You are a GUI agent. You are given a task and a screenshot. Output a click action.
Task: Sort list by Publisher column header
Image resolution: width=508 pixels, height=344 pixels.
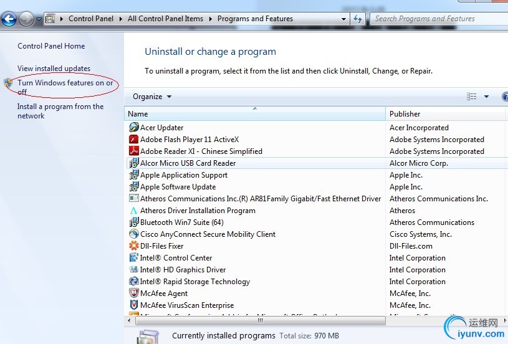click(x=446, y=113)
